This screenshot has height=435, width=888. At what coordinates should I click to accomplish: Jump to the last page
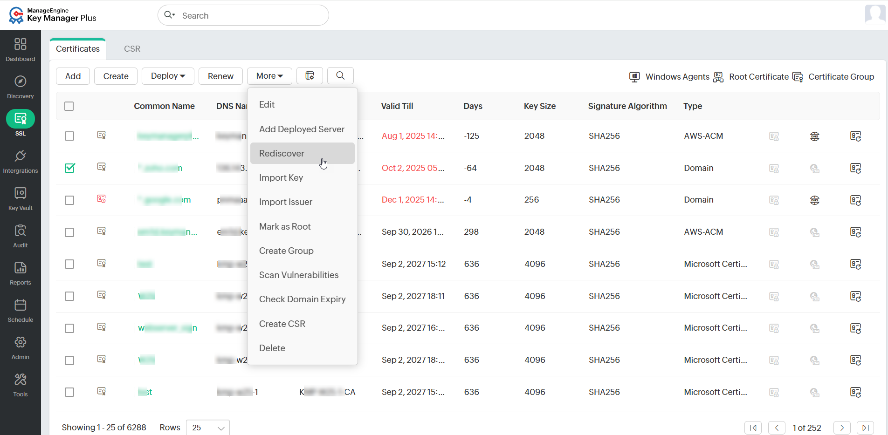865,428
